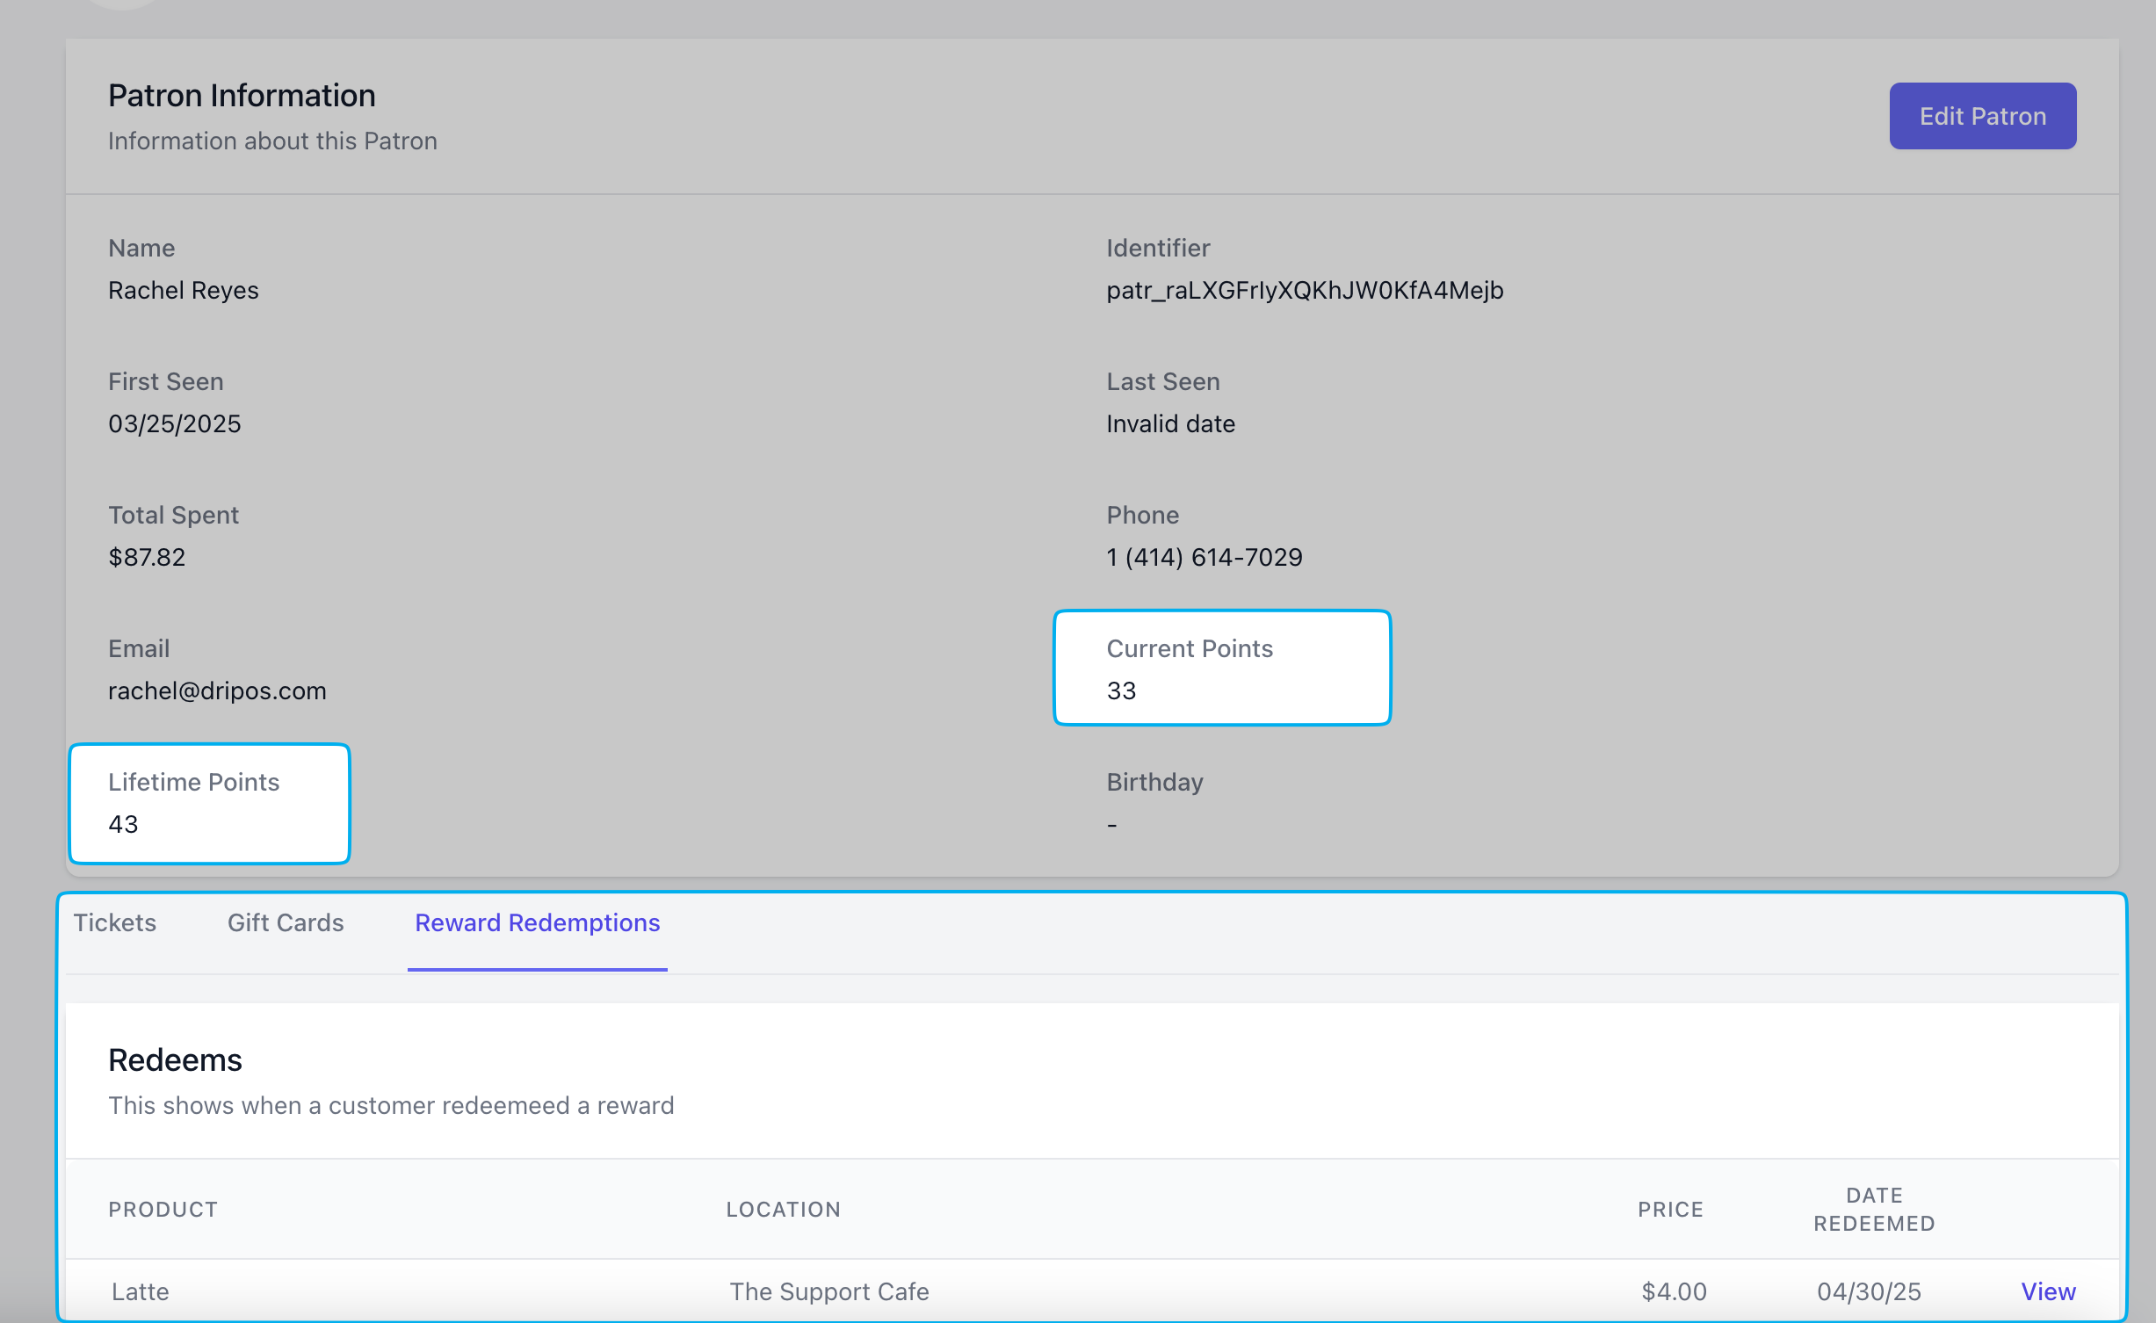Click the Redeems section heading
The width and height of the screenshot is (2156, 1323).
175,1059
